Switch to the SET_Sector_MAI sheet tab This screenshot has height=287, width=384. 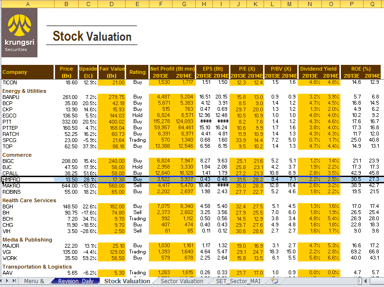coord(238,281)
